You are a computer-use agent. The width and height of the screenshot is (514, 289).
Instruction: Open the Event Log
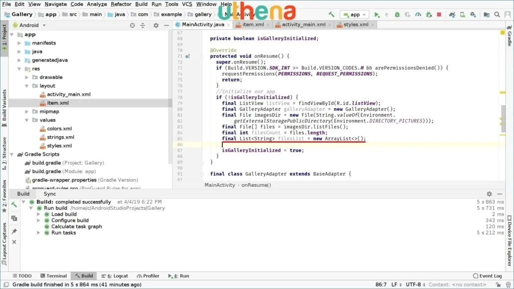(x=488, y=276)
